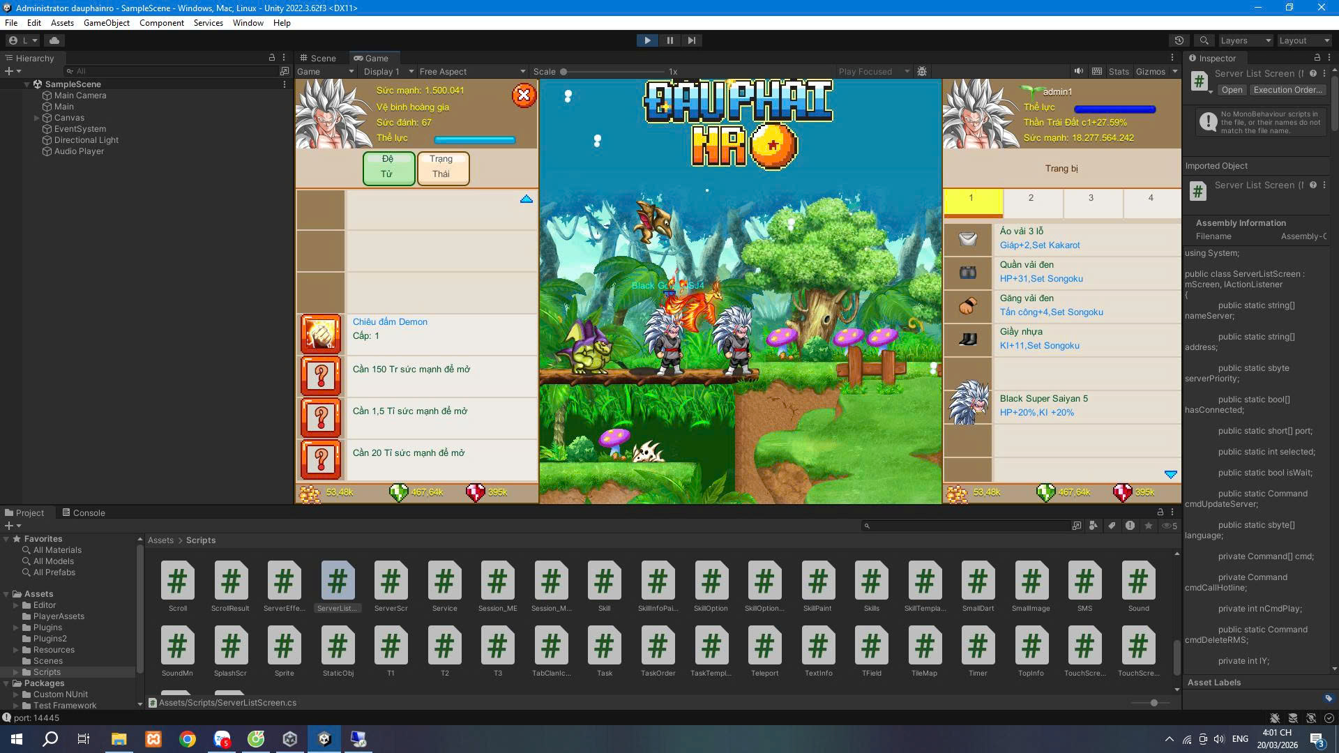Click the Step frame button

click(x=691, y=40)
